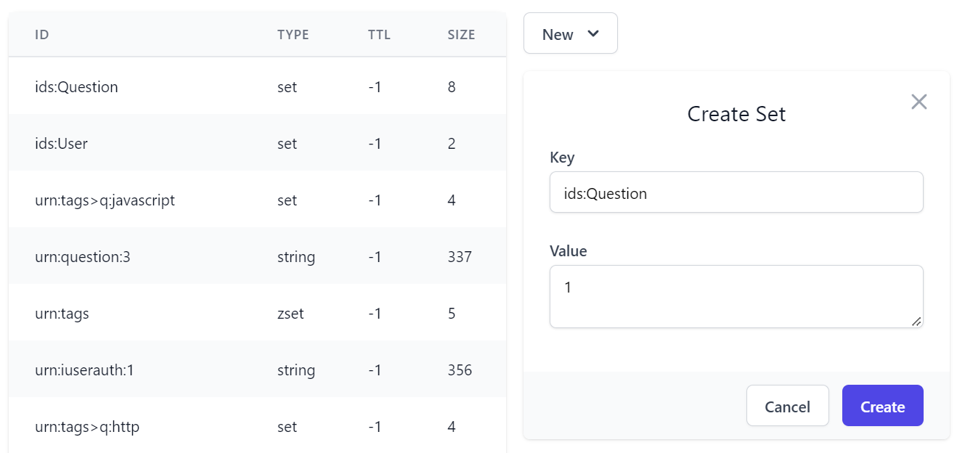This screenshot has width=957, height=453.
Task: Click the Create Set dialog title
Action: point(736,114)
